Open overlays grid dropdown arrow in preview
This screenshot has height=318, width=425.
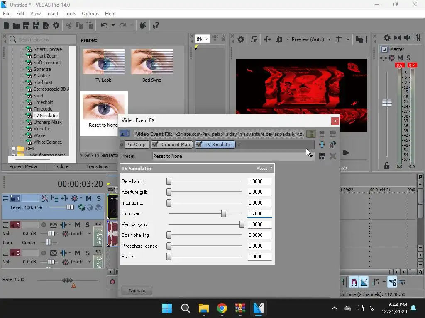(348, 39)
